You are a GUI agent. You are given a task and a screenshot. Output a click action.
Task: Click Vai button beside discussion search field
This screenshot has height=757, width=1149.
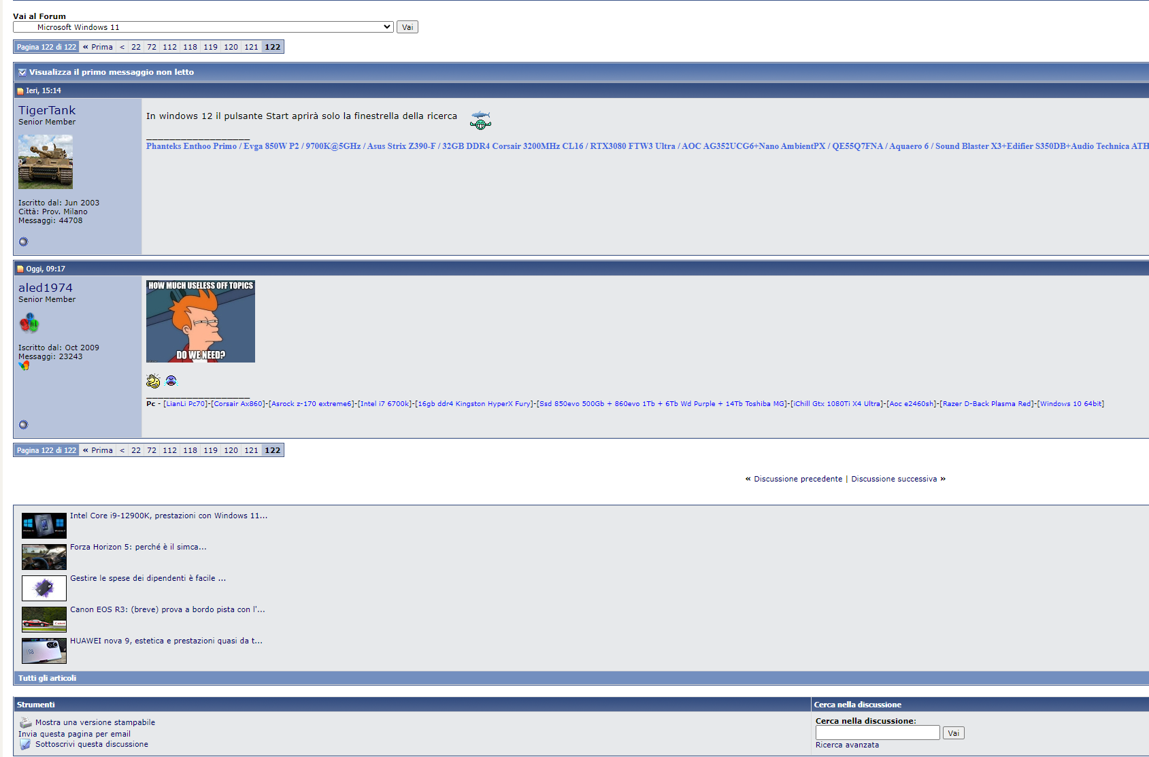coord(953,733)
